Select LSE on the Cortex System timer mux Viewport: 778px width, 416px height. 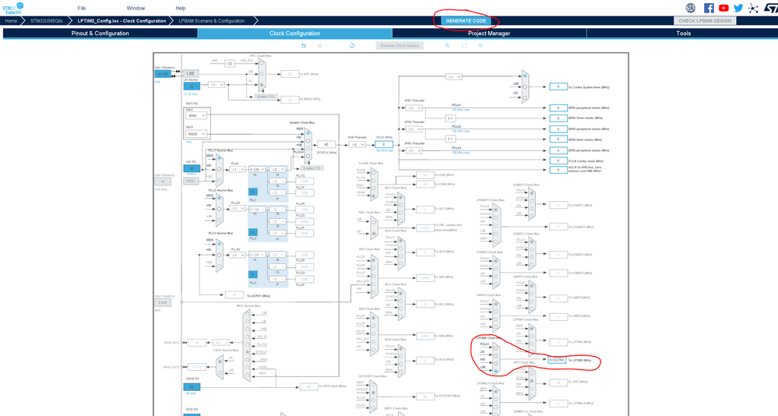[x=525, y=87]
